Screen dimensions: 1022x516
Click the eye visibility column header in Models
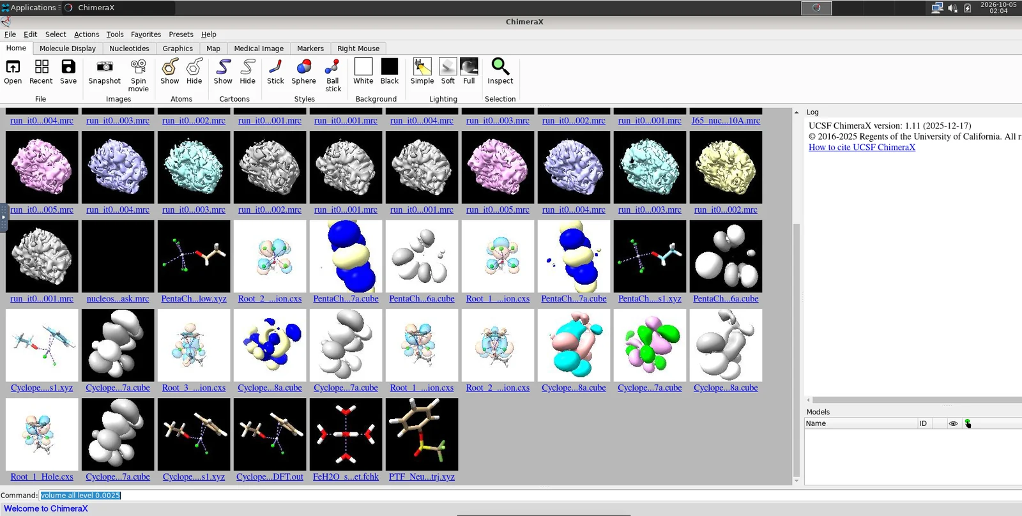953,423
